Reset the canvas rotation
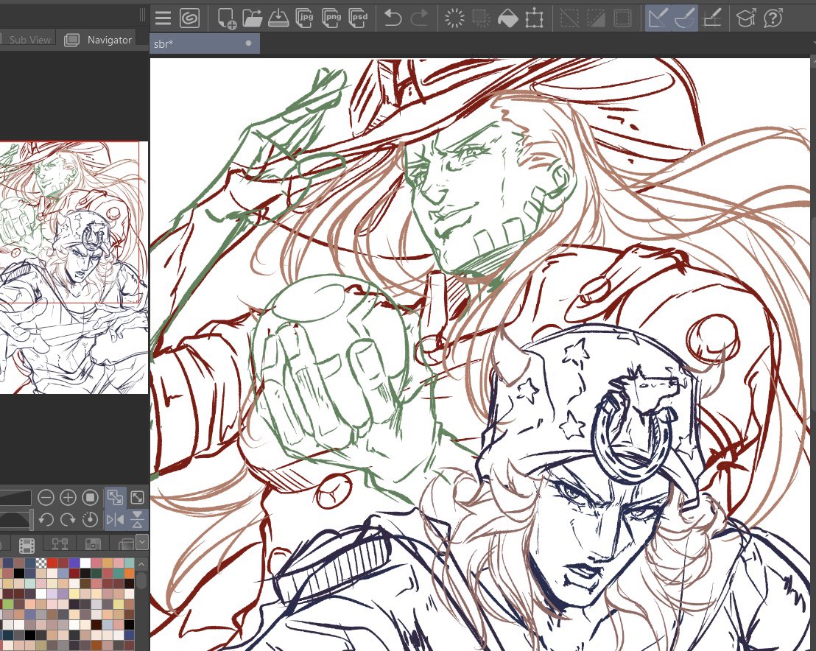Screen dimensions: 816x651 90,519
